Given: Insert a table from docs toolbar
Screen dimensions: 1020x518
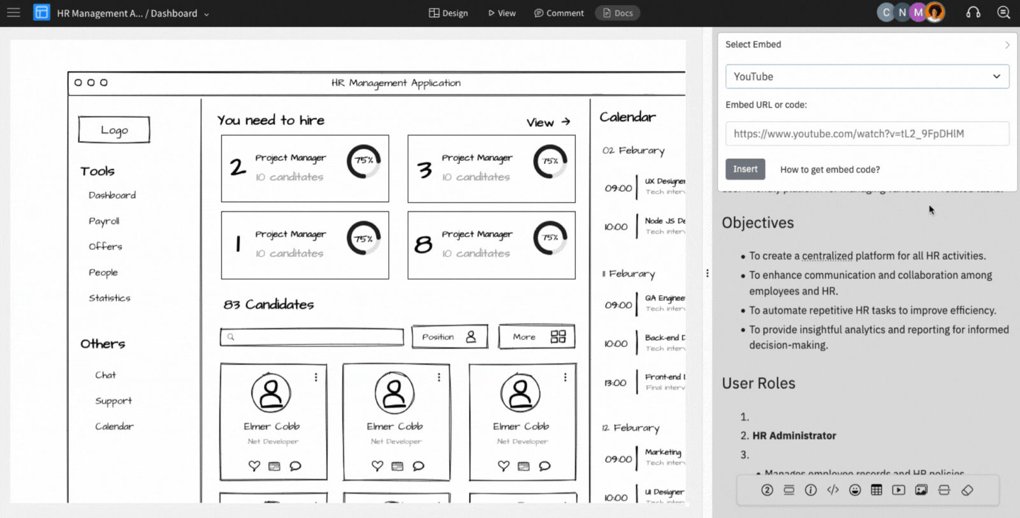Looking at the screenshot, I should [877, 490].
